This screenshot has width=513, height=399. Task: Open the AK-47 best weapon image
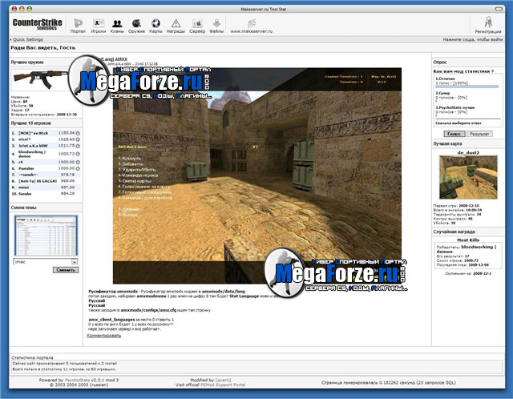point(41,79)
